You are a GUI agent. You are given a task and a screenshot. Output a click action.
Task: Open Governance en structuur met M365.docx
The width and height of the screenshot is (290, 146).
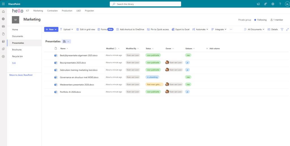coord(79,77)
